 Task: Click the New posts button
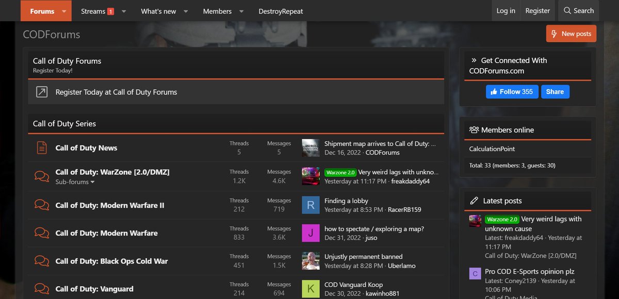(571, 34)
